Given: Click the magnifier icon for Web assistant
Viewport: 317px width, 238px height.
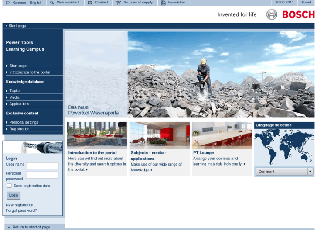Looking at the screenshot, I should (x=52, y=3).
